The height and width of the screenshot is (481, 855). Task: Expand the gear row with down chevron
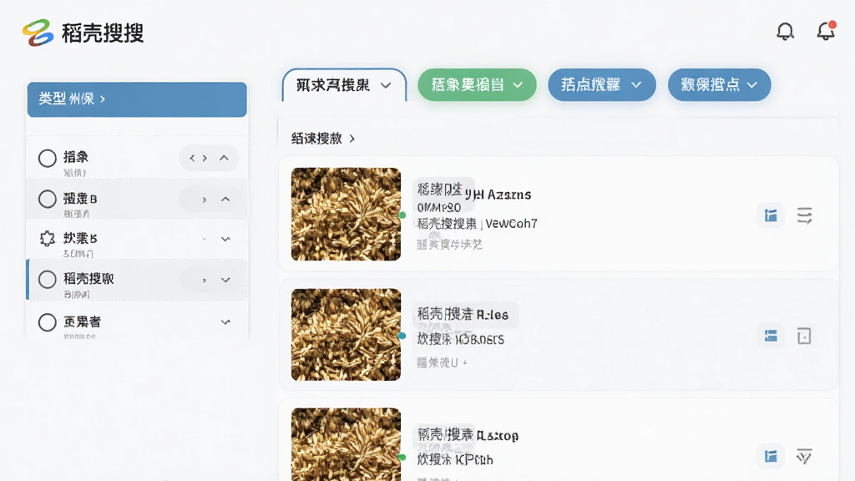(225, 239)
